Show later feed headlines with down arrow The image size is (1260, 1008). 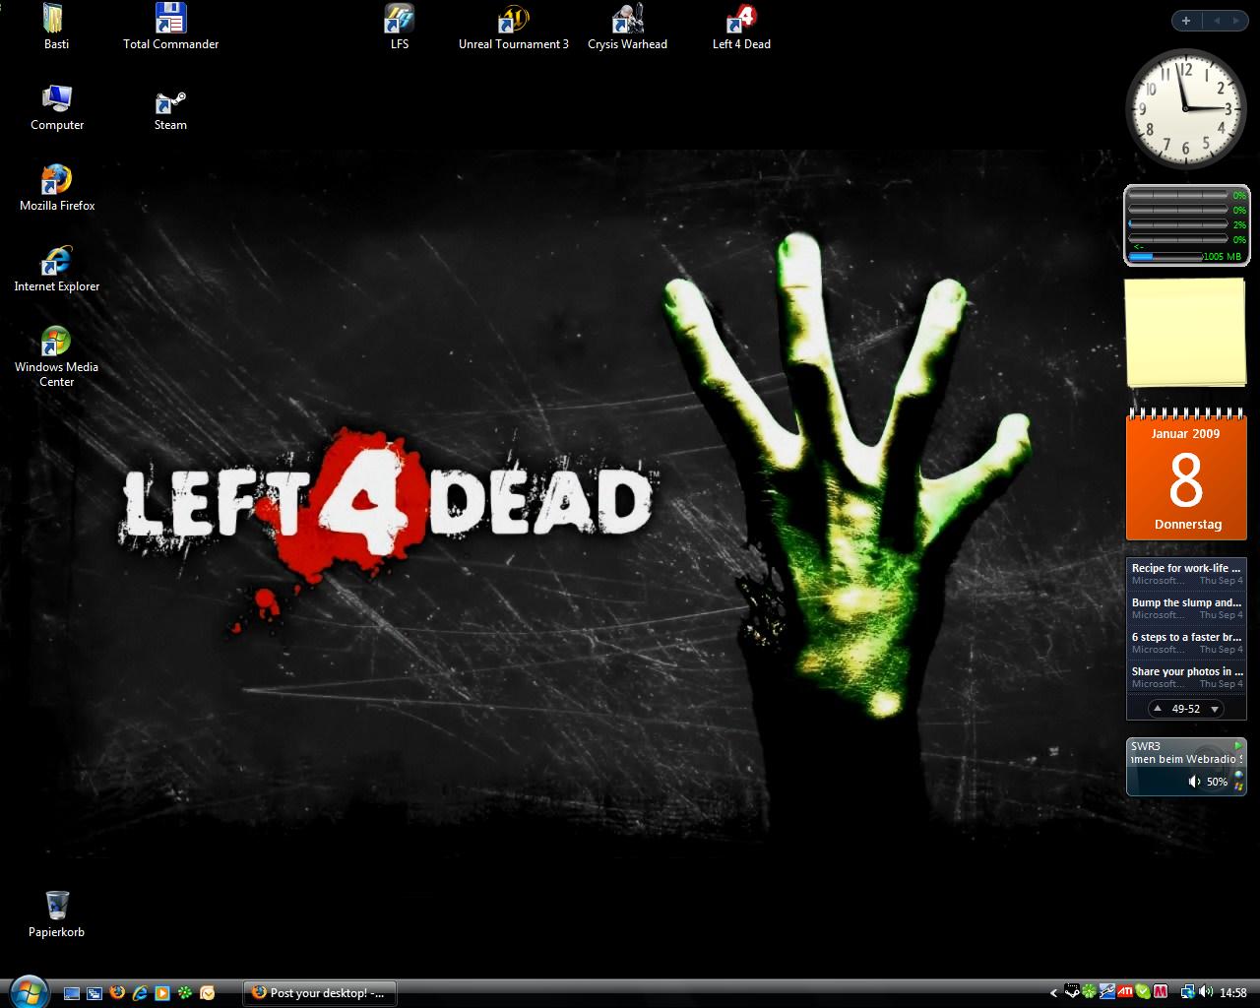[1215, 709]
